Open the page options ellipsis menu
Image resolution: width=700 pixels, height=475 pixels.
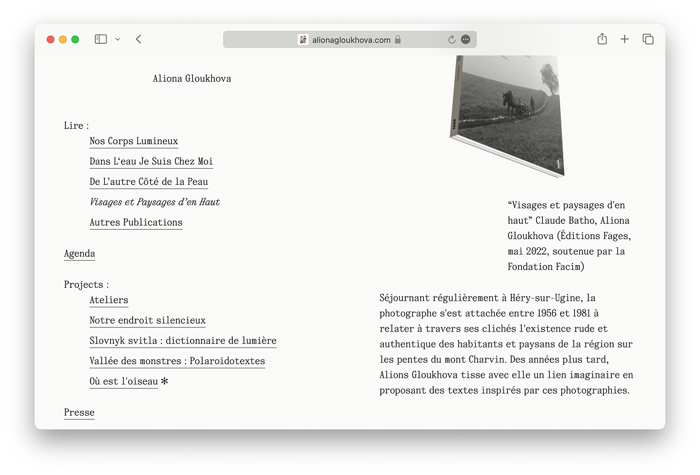[x=466, y=39]
